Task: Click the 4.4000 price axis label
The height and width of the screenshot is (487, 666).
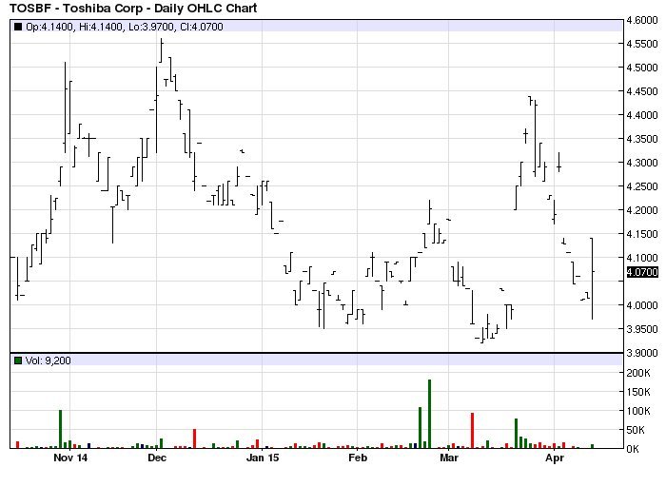Action: (642, 115)
